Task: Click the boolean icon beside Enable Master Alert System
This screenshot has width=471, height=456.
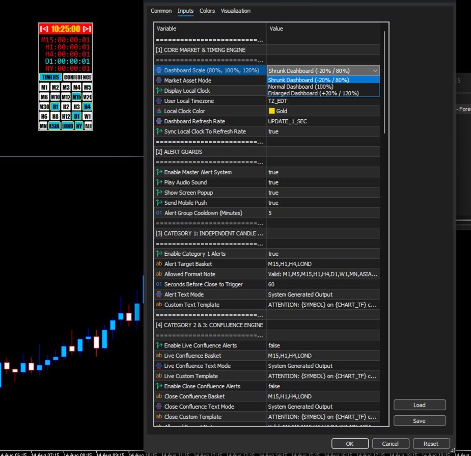Action: click(x=159, y=172)
